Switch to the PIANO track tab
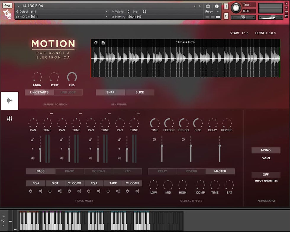 (x=70, y=171)
